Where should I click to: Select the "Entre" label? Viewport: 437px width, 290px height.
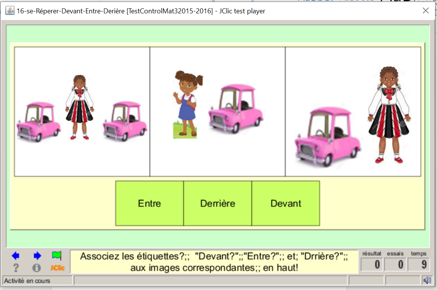coord(149,203)
